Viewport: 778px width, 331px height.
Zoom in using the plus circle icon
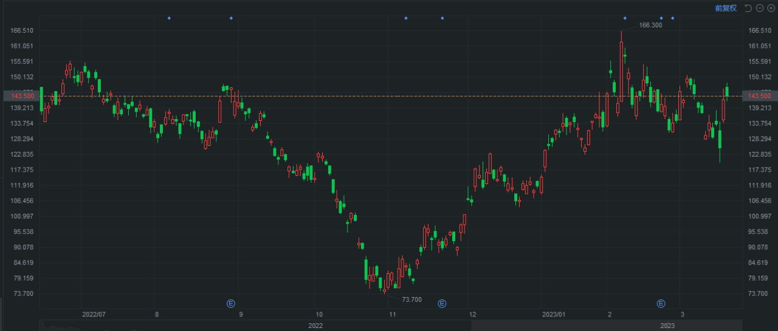point(771,8)
